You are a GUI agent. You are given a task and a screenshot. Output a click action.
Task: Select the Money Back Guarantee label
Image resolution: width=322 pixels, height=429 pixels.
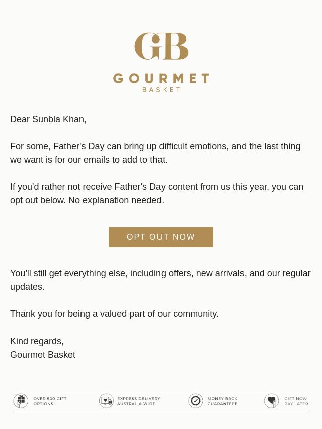coord(222,401)
